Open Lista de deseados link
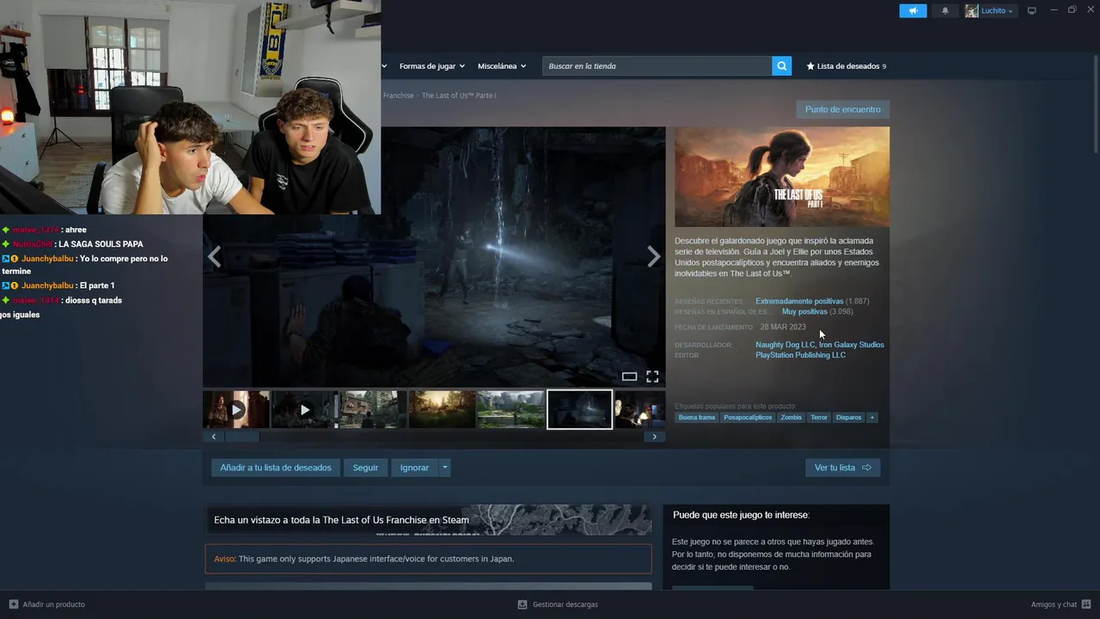Screen dimensions: 1100x619 [846, 66]
